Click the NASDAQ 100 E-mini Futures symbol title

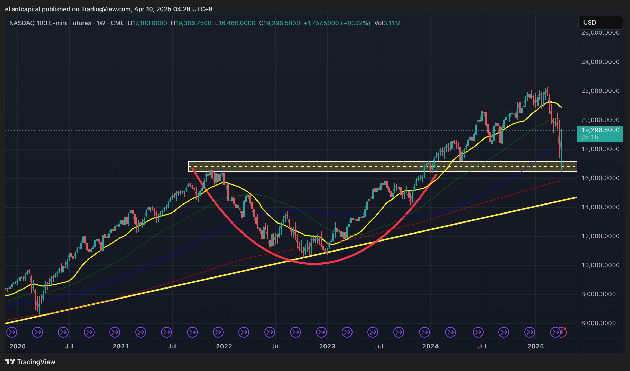50,23
